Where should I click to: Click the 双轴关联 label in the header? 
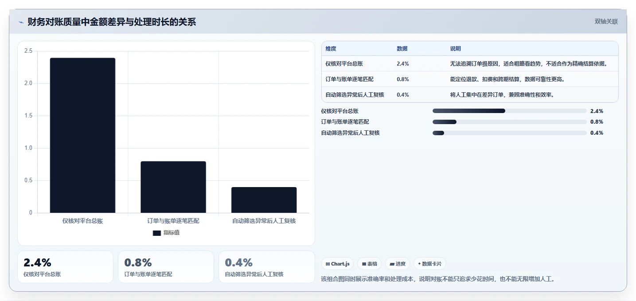click(x=606, y=21)
